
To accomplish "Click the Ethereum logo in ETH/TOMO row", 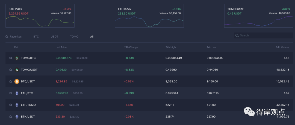I will click(x=17, y=105).
